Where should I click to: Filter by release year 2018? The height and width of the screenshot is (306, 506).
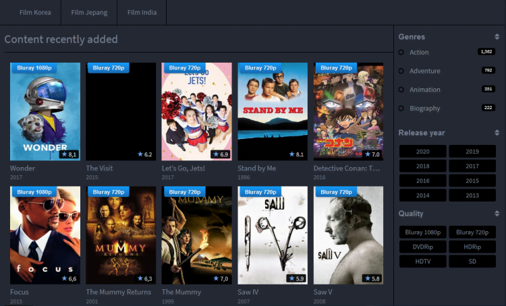(x=423, y=166)
